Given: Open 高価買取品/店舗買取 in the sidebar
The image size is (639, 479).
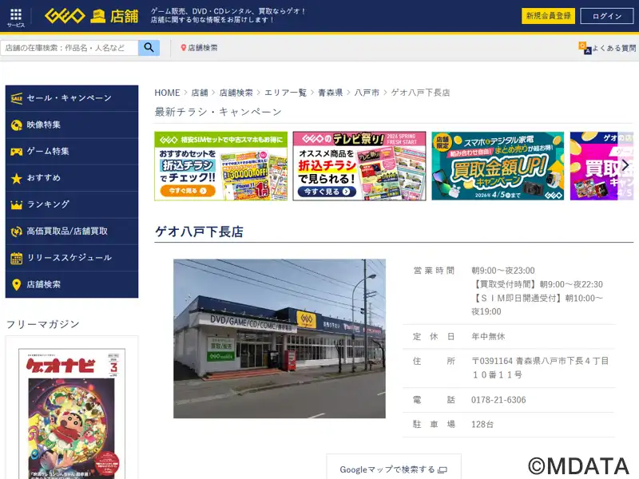Looking at the screenshot, I should click(x=72, y=232).
